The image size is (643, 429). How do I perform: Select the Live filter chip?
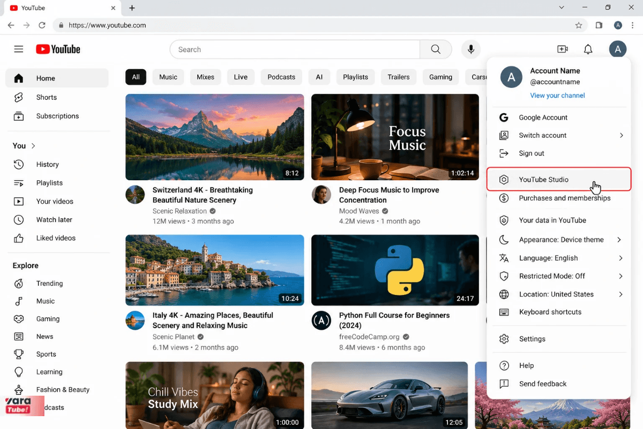pyautogui.click(x=241, y=77)
